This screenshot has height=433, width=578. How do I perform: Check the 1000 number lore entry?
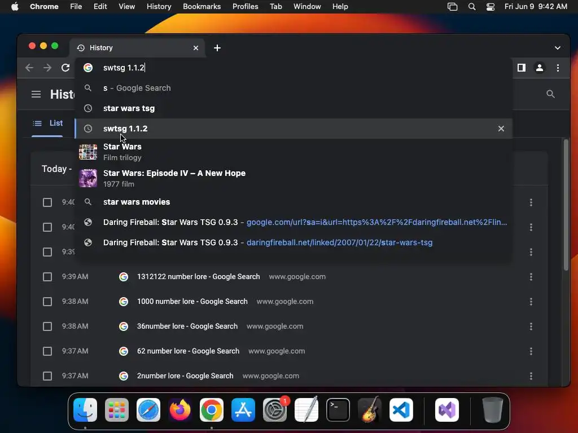coord(47,302)
